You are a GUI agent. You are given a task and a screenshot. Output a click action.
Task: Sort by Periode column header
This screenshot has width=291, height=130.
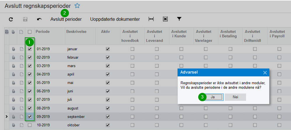click(43, 31)
